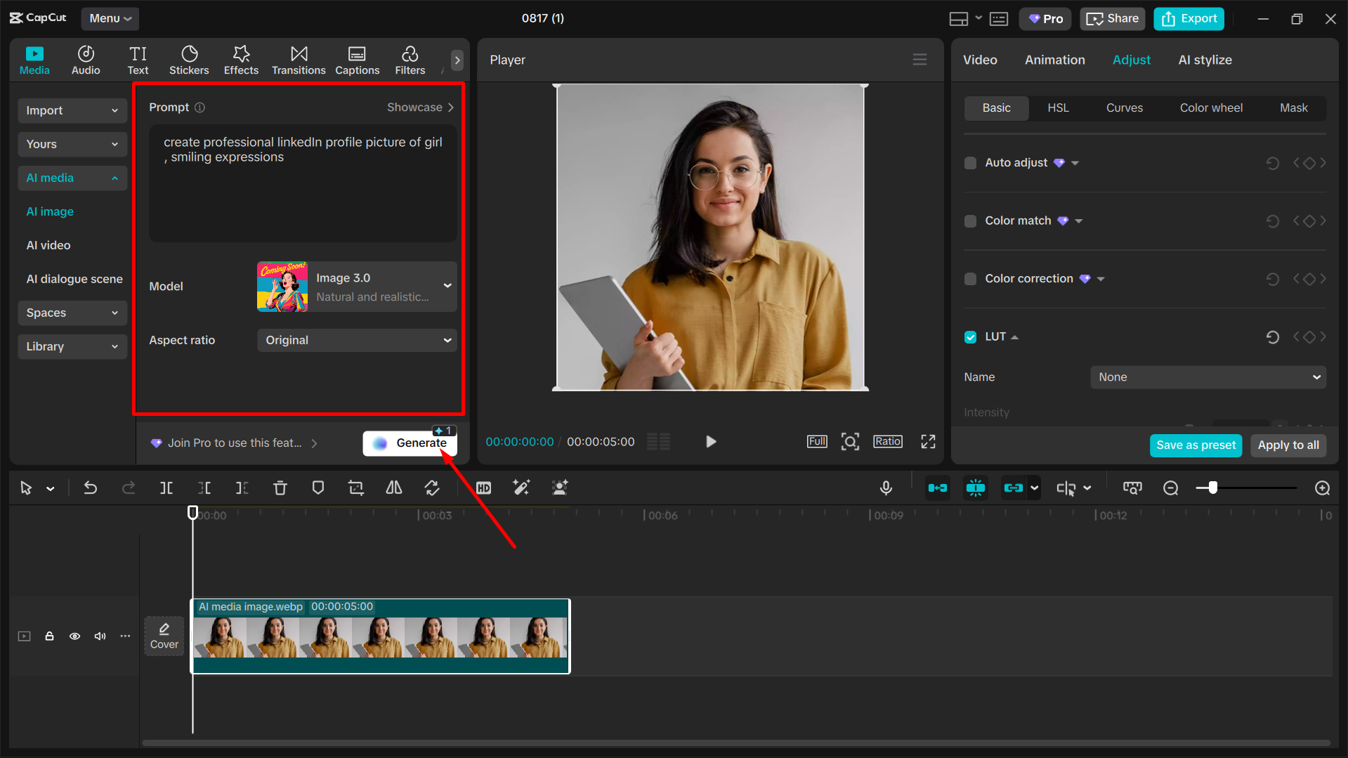Enable the Auto adjust checkbox

971,163
